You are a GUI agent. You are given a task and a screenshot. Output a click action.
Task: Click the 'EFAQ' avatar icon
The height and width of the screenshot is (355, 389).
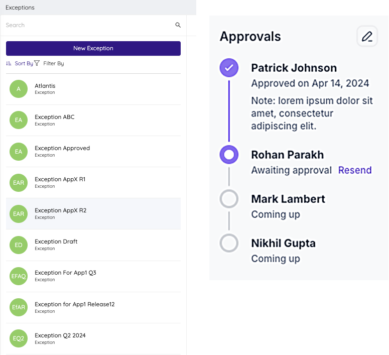[x=19, y=276]
